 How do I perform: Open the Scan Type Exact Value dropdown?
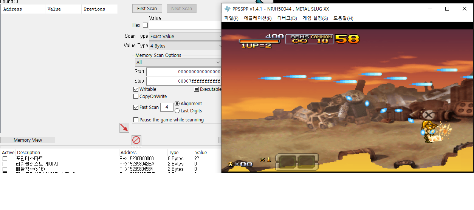pyautogui.click(x=185, y=36)
